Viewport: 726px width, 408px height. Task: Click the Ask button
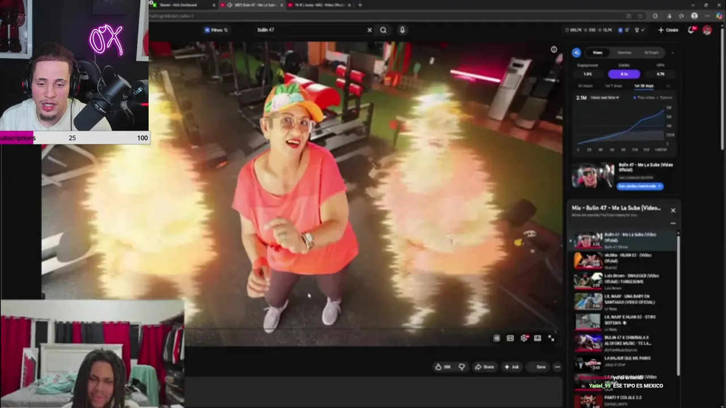[512, 367]
